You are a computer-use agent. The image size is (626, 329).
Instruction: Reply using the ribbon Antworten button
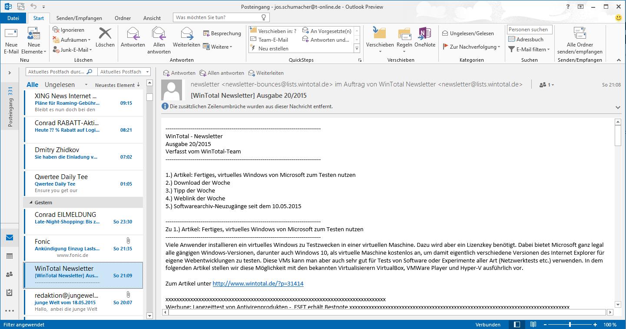click(133, 37)
